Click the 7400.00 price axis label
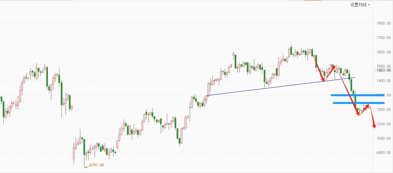The image size is (393, 173). point(384,81)
